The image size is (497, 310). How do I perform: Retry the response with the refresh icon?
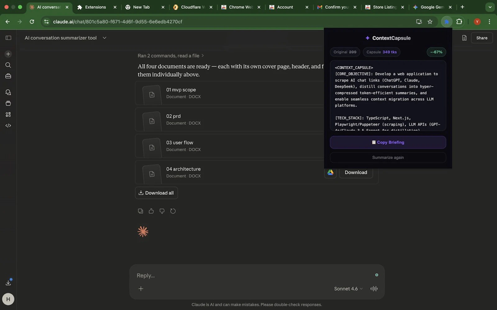[x=173, y=211]
